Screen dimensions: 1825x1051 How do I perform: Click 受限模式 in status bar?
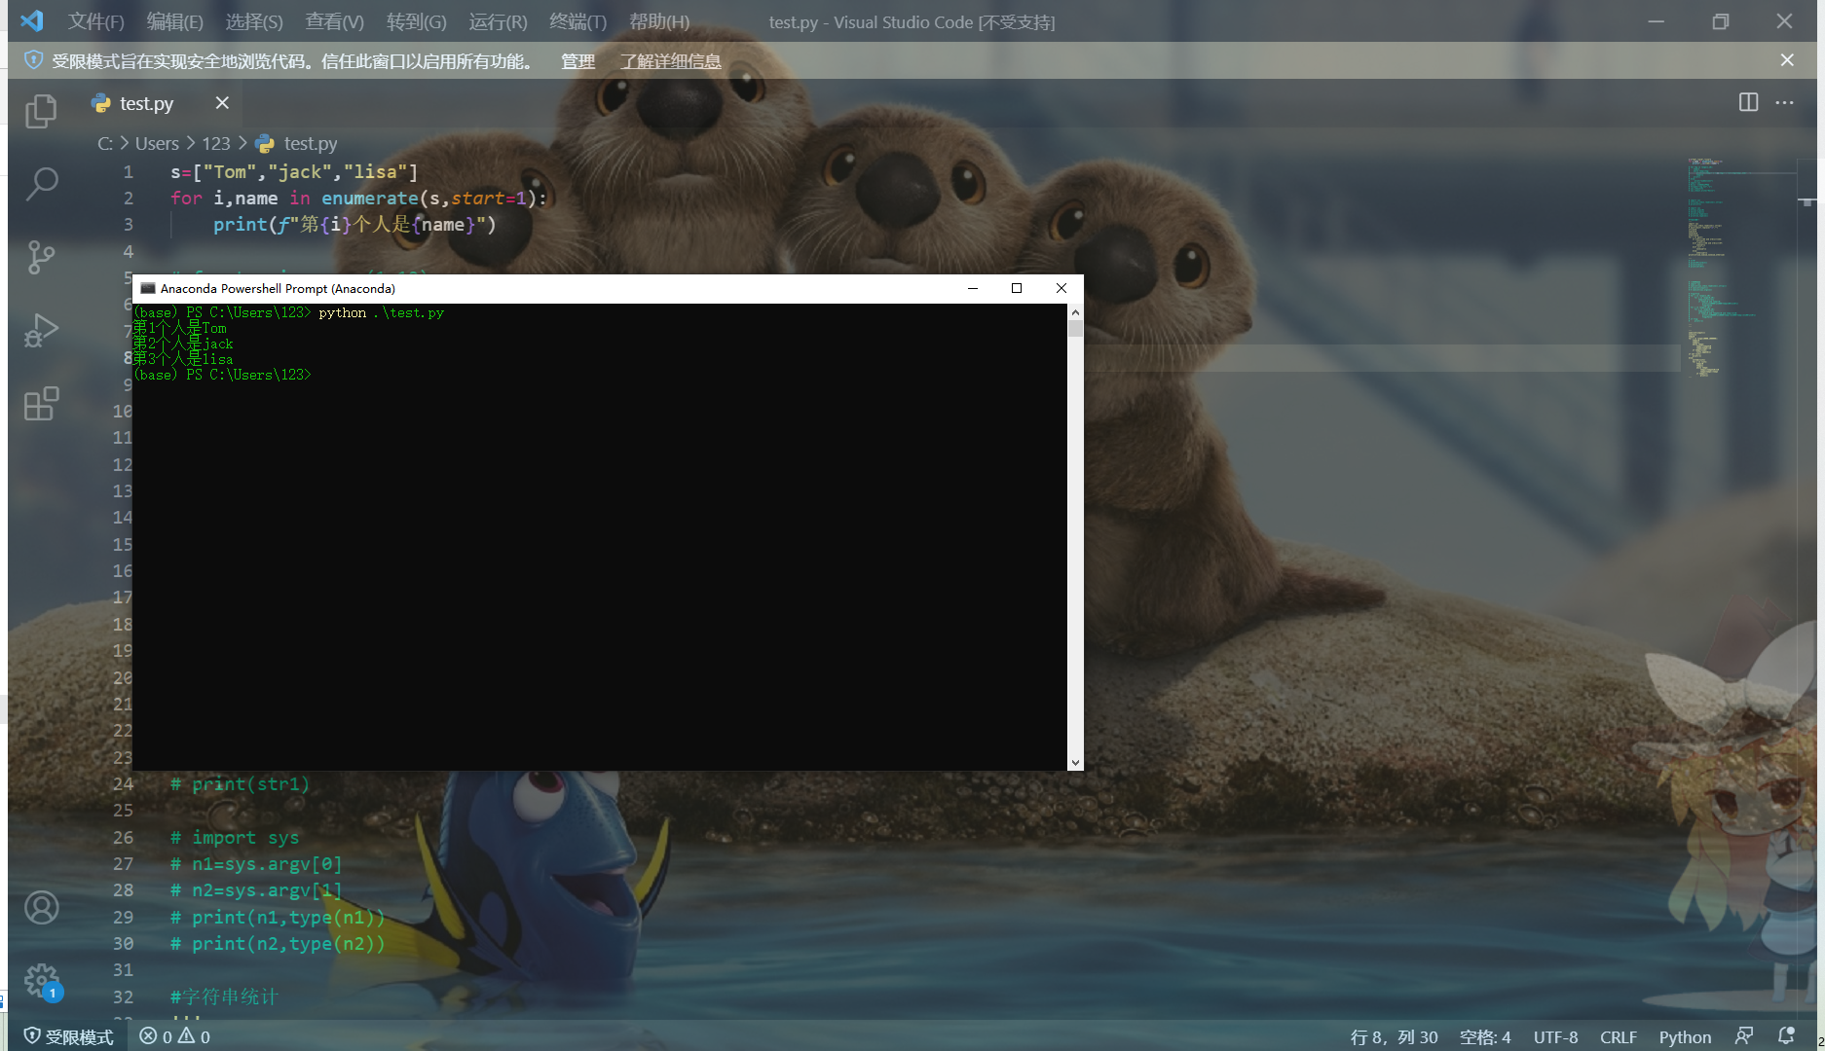[68, 1036]
